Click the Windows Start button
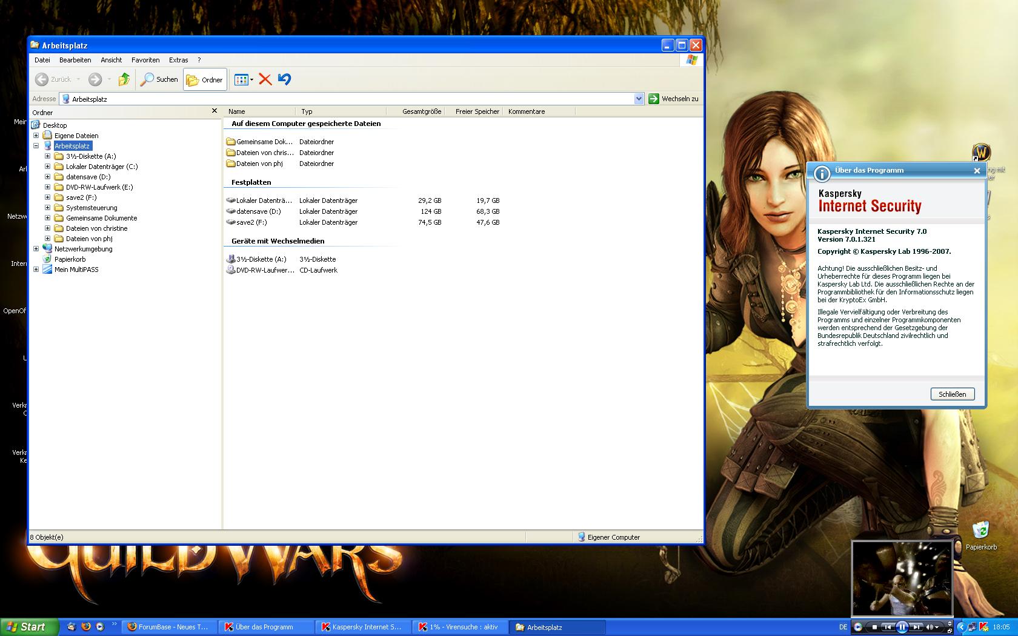1018x636 pixels. point(29,627)
